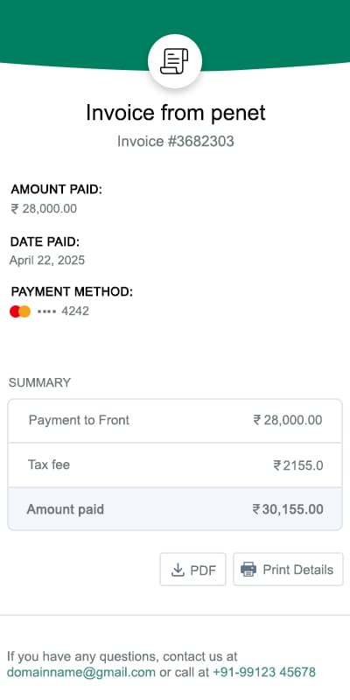
Task: Select the Invoice from penet heading
Action: (x=176, y=113)
